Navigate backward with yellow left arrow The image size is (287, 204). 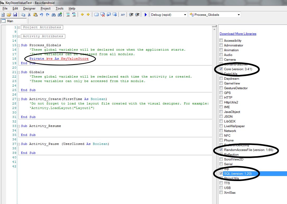point(82,15)
